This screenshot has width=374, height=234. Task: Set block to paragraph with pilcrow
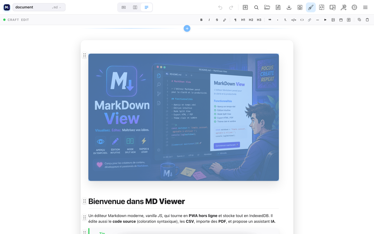point(235,20)
